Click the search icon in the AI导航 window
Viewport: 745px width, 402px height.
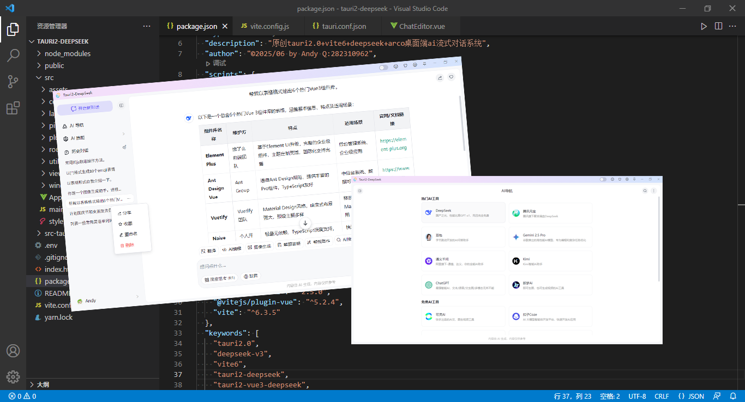645,191
